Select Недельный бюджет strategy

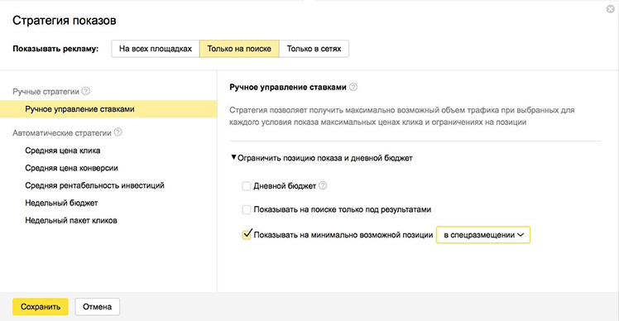[61, 203]
